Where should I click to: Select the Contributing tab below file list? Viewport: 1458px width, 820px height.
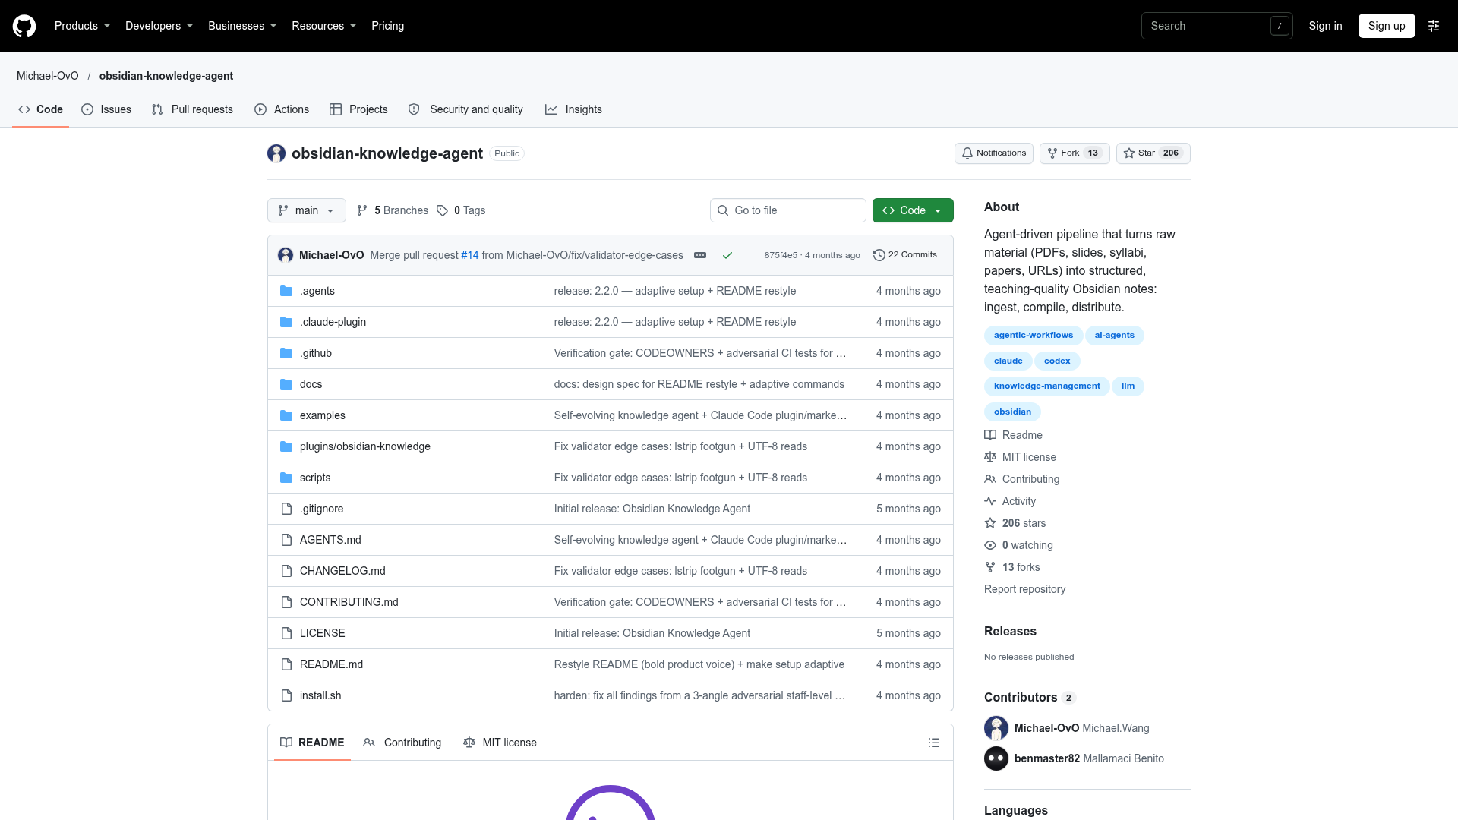pyautogui.click(x=402, y=743)
